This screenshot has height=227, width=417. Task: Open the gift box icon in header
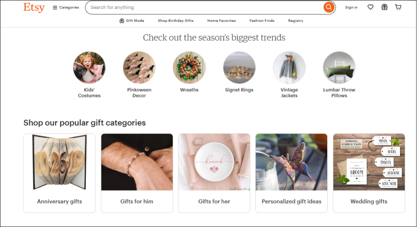tap(384, 7)
